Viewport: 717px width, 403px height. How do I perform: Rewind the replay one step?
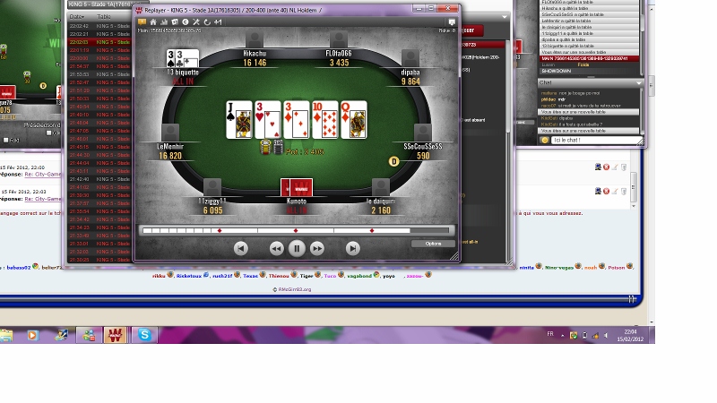276,248
